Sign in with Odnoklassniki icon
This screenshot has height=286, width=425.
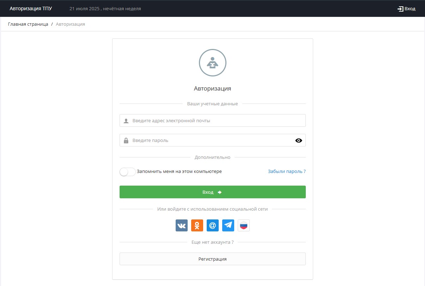[x=197, y=225]
